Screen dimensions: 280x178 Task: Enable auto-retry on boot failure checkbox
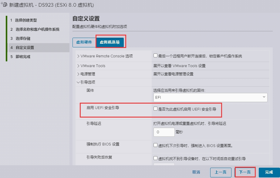tap(156, 158)
